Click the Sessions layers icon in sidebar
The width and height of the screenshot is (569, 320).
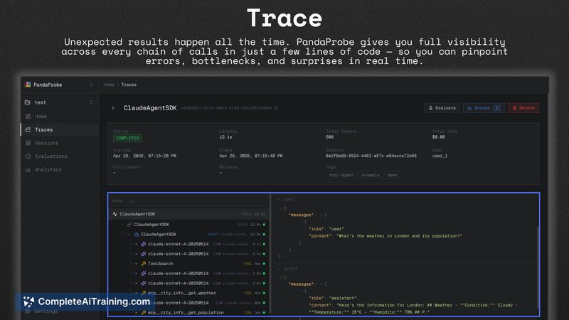[28, 143]
